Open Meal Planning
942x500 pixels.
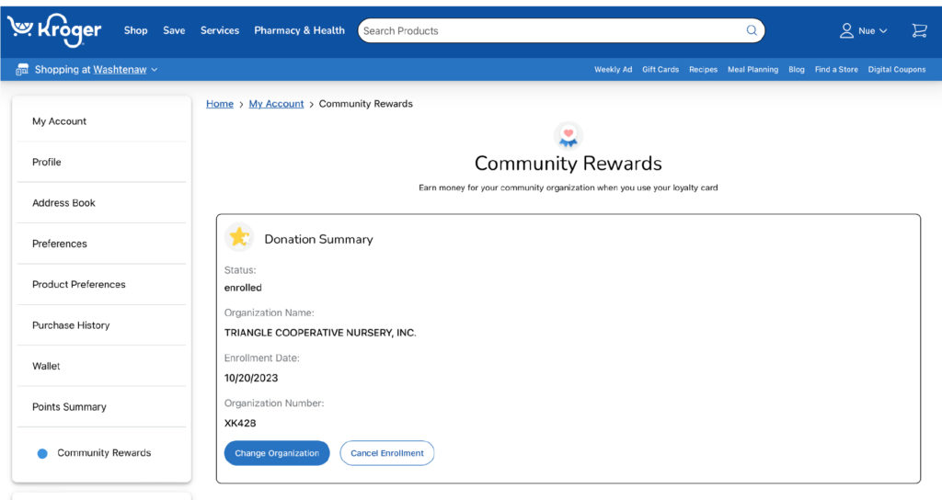[x=752, y=70]
